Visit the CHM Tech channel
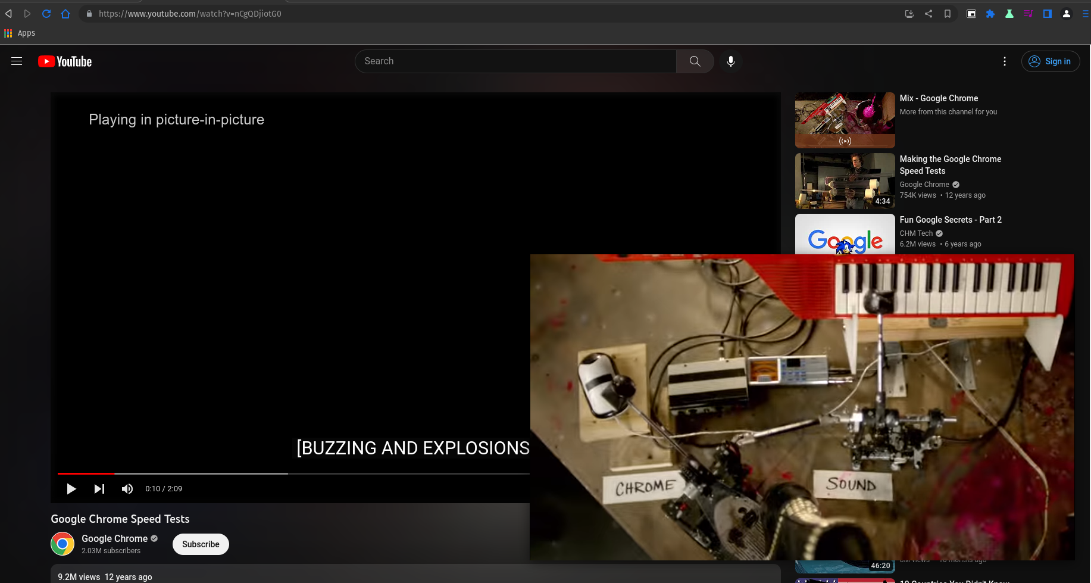Image resolution: width=1091 pixels, height=583 pixels. 916,233
